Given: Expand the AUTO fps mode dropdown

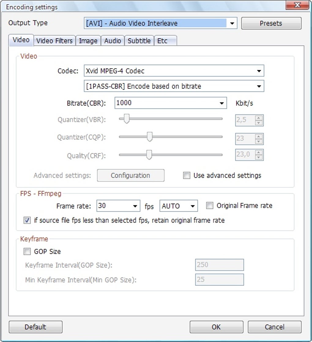Looking at the screenshot, I should 179,206.
